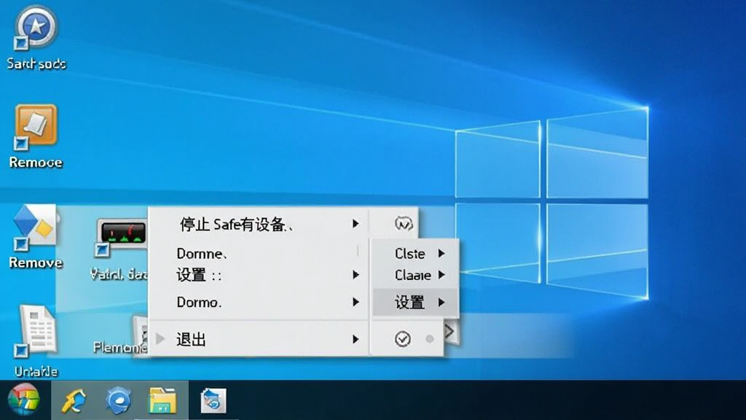746x420 pixels.
Task: Expand arrow beside highlighted '设置'
Action: coord(441,302)
